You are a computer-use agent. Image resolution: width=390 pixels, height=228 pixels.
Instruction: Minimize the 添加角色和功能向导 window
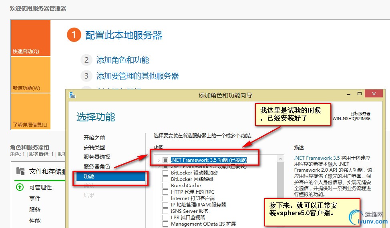(349, 94)
